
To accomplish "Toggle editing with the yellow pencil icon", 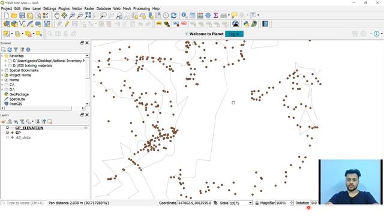I will pyautogui.click(x=67, y=24).
